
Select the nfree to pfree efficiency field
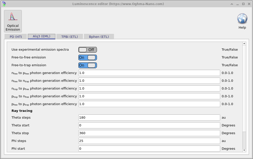(149, 73)
